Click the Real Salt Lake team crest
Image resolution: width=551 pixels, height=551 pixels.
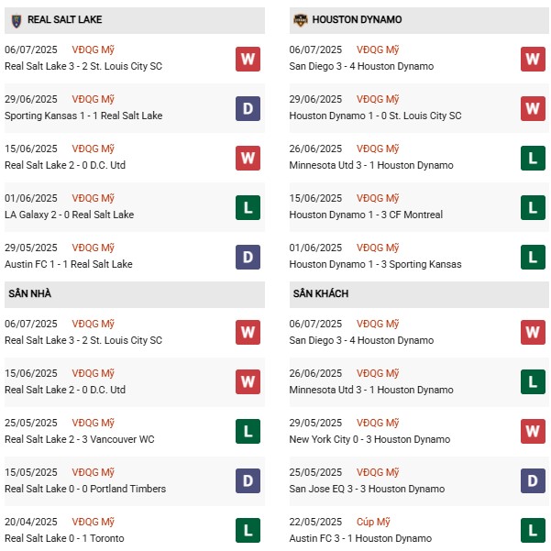click(x=16, y=19)
